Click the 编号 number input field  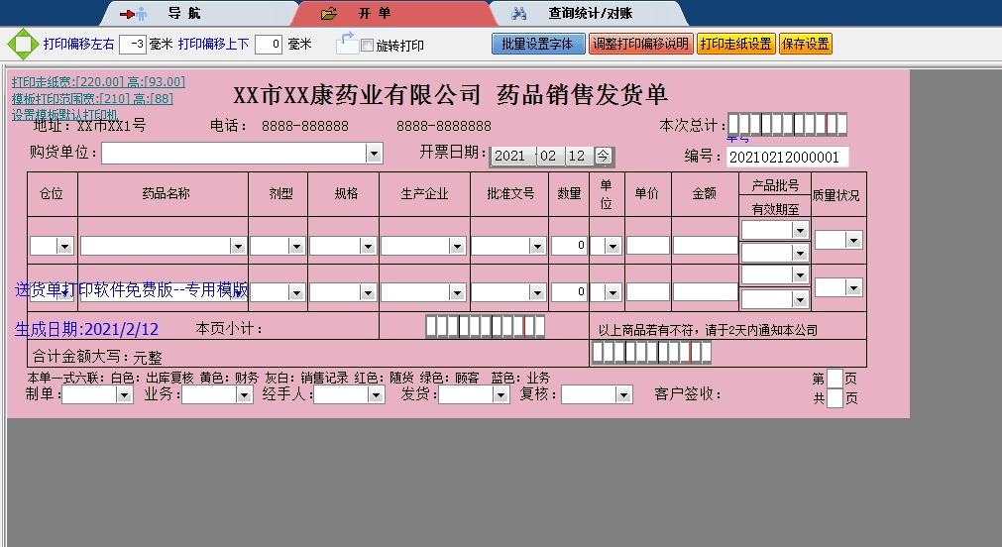(x=787, y=157)
